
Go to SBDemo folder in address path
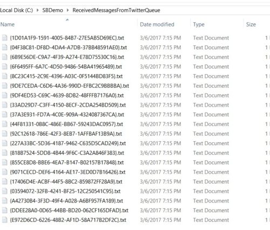click(52, 10)
